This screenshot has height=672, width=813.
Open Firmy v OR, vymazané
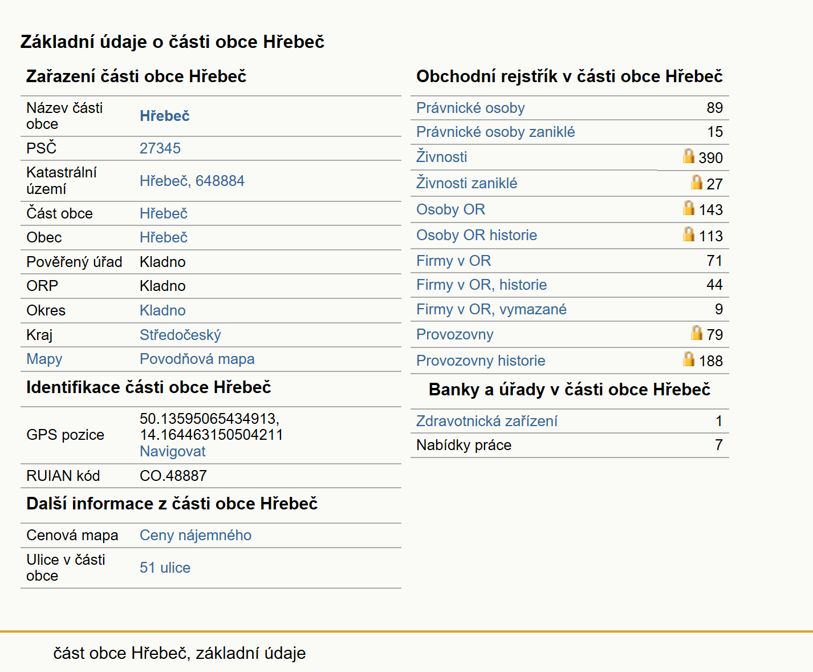click(x=491, y=309)
